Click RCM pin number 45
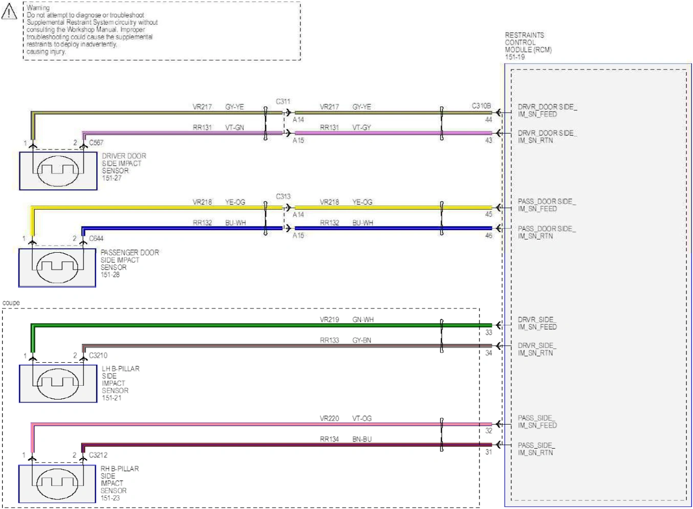The height and width of the screenshot is (509, 693). tap(489, 215)
